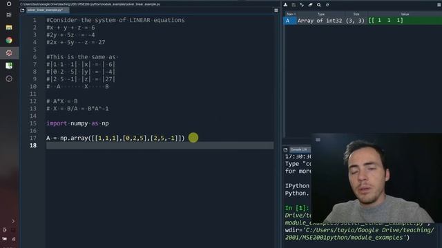Click the 'In [1]:' console prompt

[297, 208]
